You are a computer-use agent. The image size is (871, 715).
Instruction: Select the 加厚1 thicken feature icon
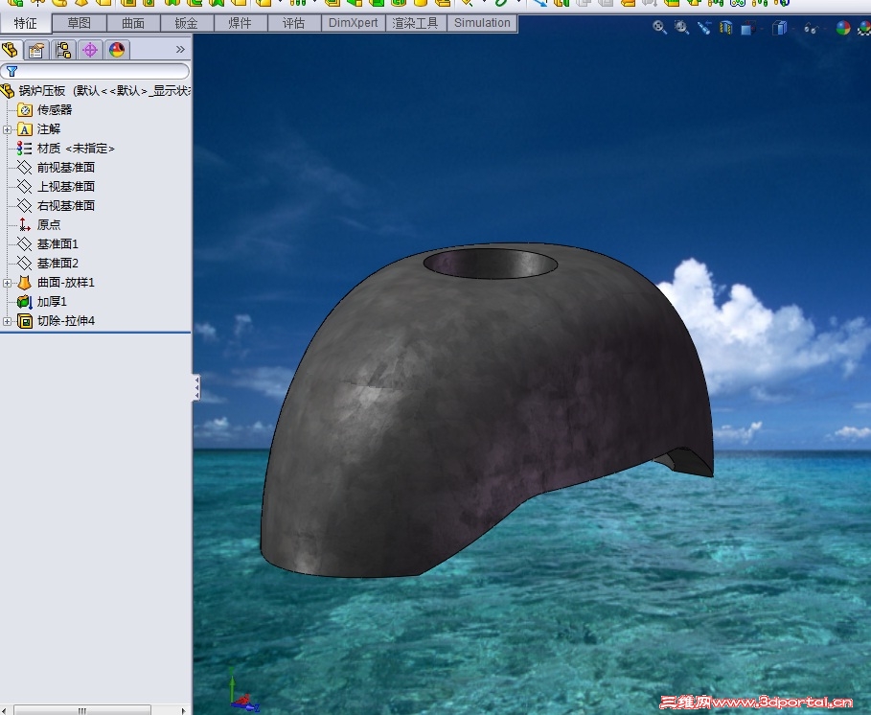point(25,302)
